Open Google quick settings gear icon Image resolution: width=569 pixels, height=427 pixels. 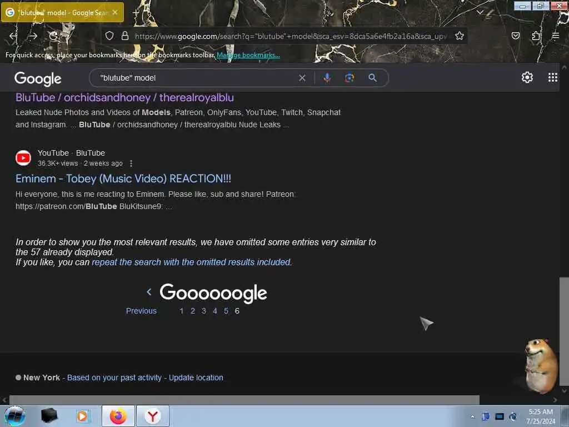[527, 77]
